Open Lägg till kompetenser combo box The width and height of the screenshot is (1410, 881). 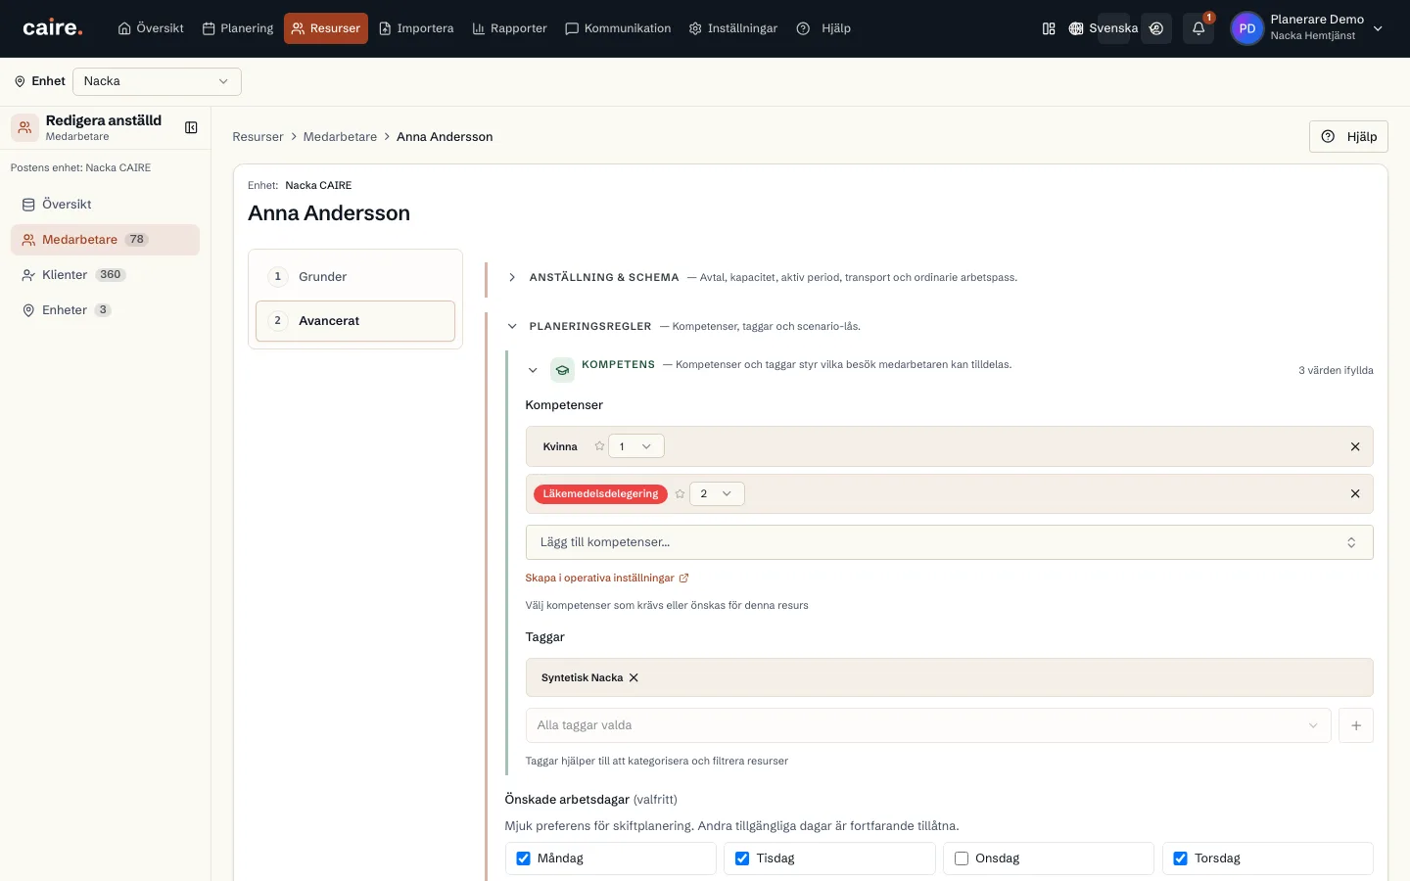(x=949, y=542)
